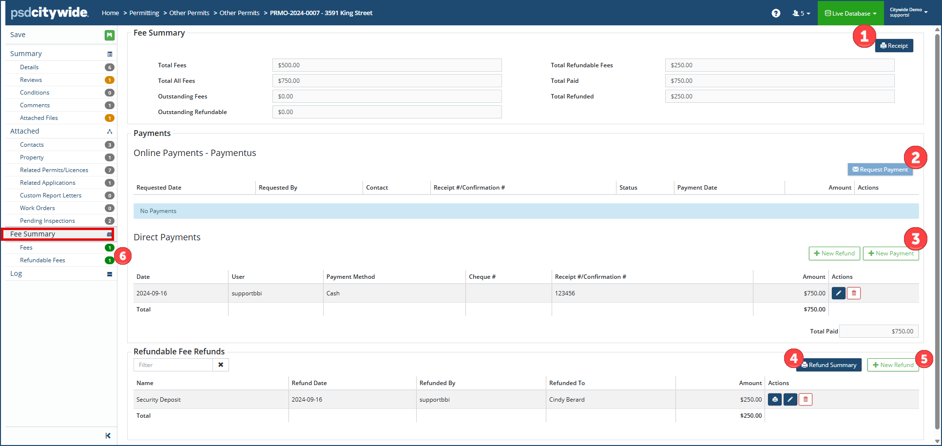This screenshot has width=942, height=446.
Task: Expand the Citywide Demo account menu
Action: pyautogui.click(x=908, y=12)
